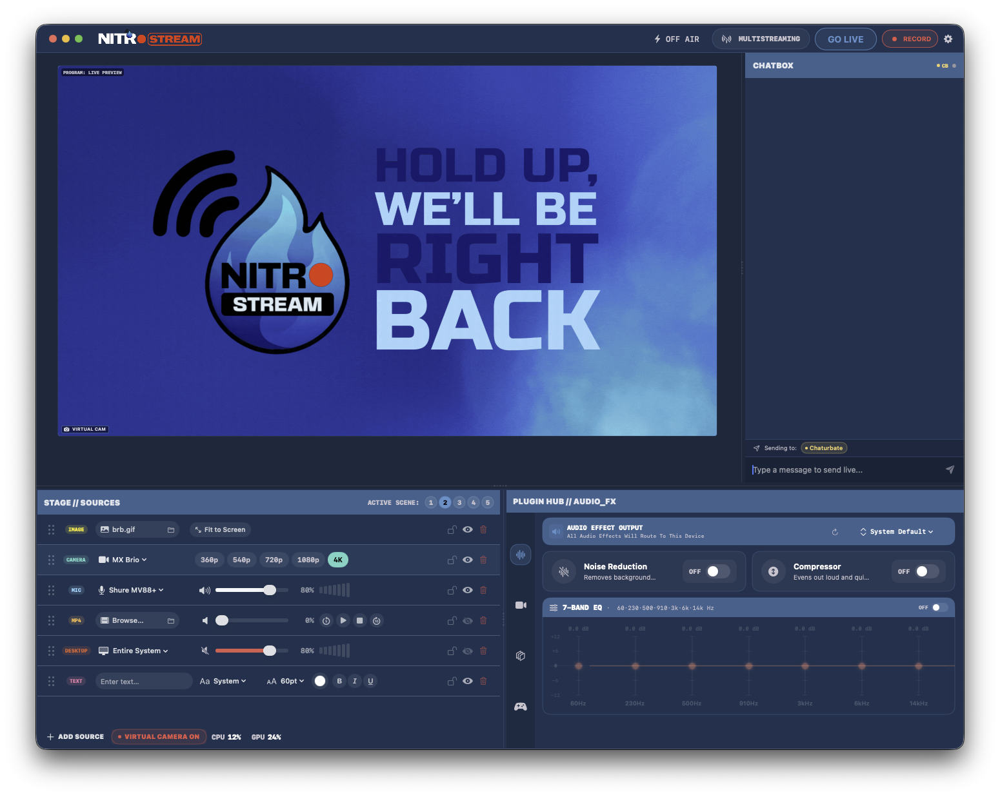Skip MP4 source forward 10 seconds
Screen dimensions: 1000x797
click(x=377, y=620)
